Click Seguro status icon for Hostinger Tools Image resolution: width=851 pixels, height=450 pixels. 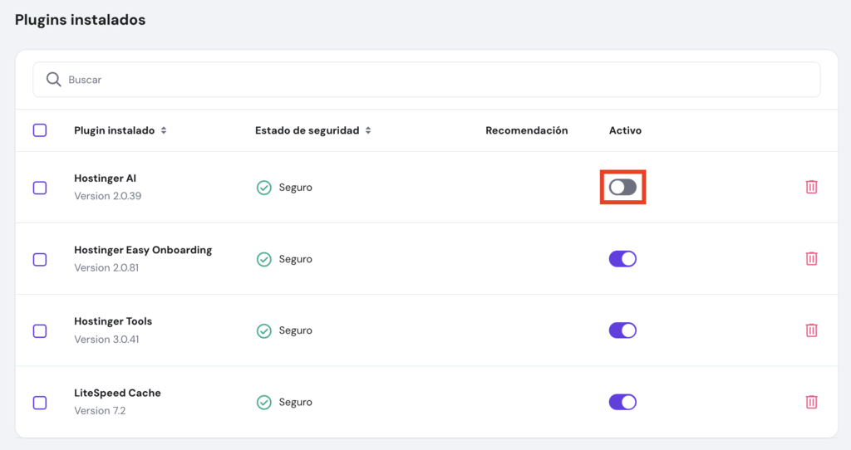pos(264,331)
